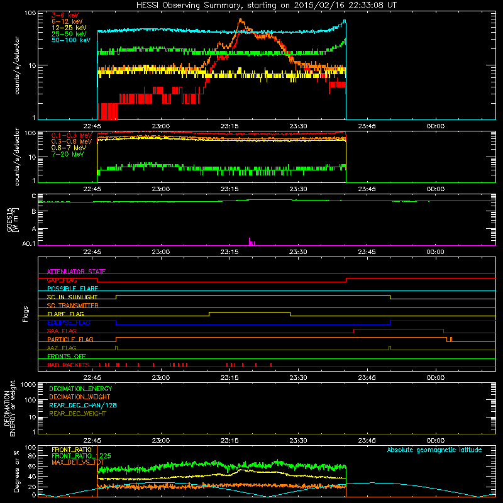This screenshot has width=503, height=503.
Task: Select the SC_IN_SUNLIGHT label
Action: (x=72, y=297)
